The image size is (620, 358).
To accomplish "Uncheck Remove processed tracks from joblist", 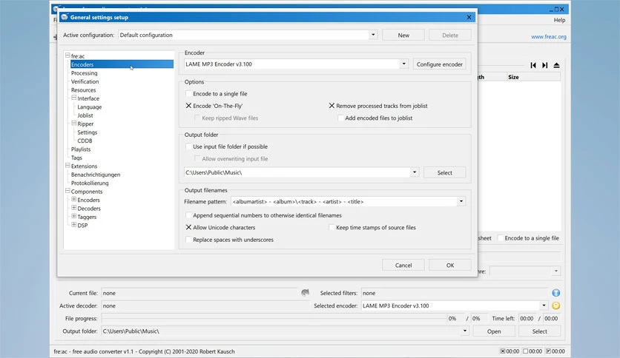I will tap(332, 106).
